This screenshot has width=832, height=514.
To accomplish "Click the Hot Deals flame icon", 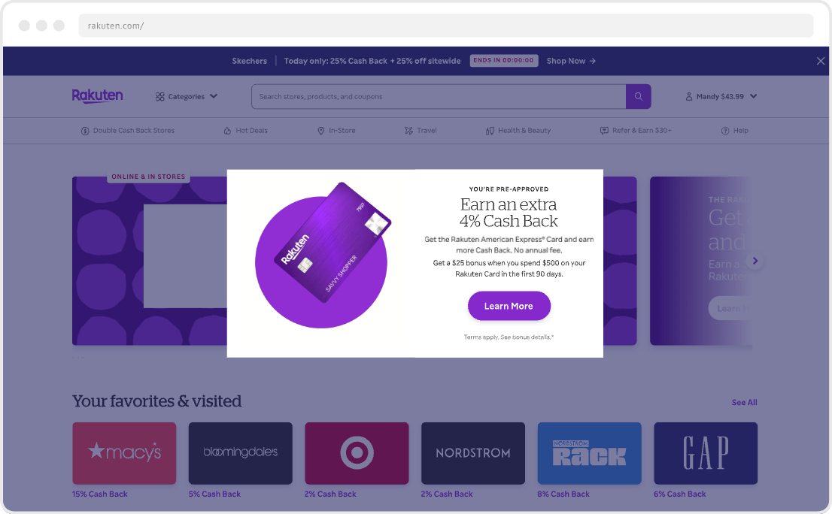I will [x=227, y=131].
